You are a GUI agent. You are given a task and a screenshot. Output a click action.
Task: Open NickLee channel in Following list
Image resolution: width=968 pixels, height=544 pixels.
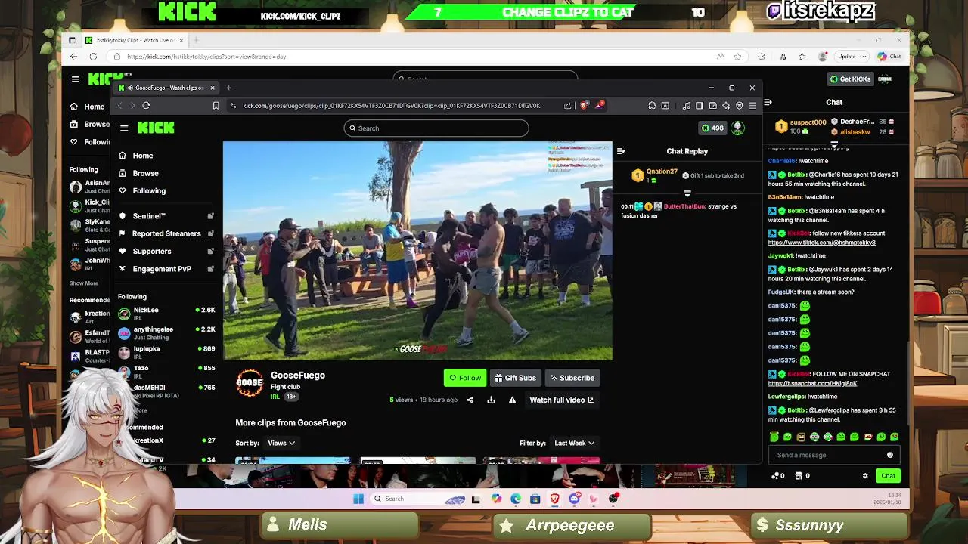(x=166, y=313)
